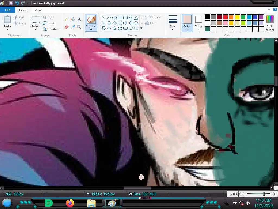The image size is (278, 209).
Task: Open Edit colors dialog
Action: (x=270, y=23)
